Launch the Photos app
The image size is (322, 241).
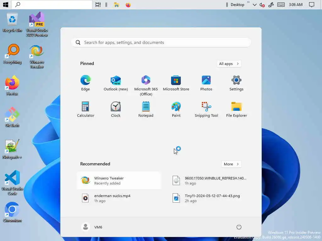[206, 83]
